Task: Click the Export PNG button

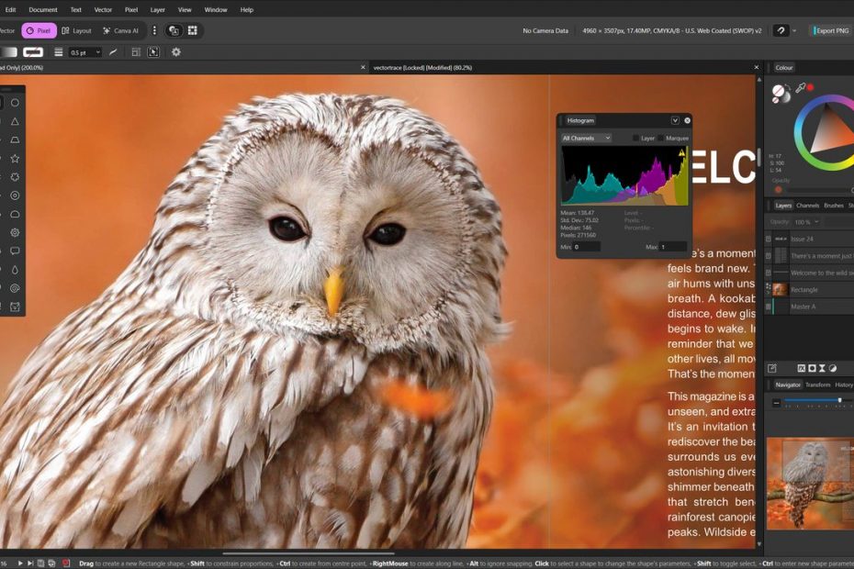Action: 831,30
